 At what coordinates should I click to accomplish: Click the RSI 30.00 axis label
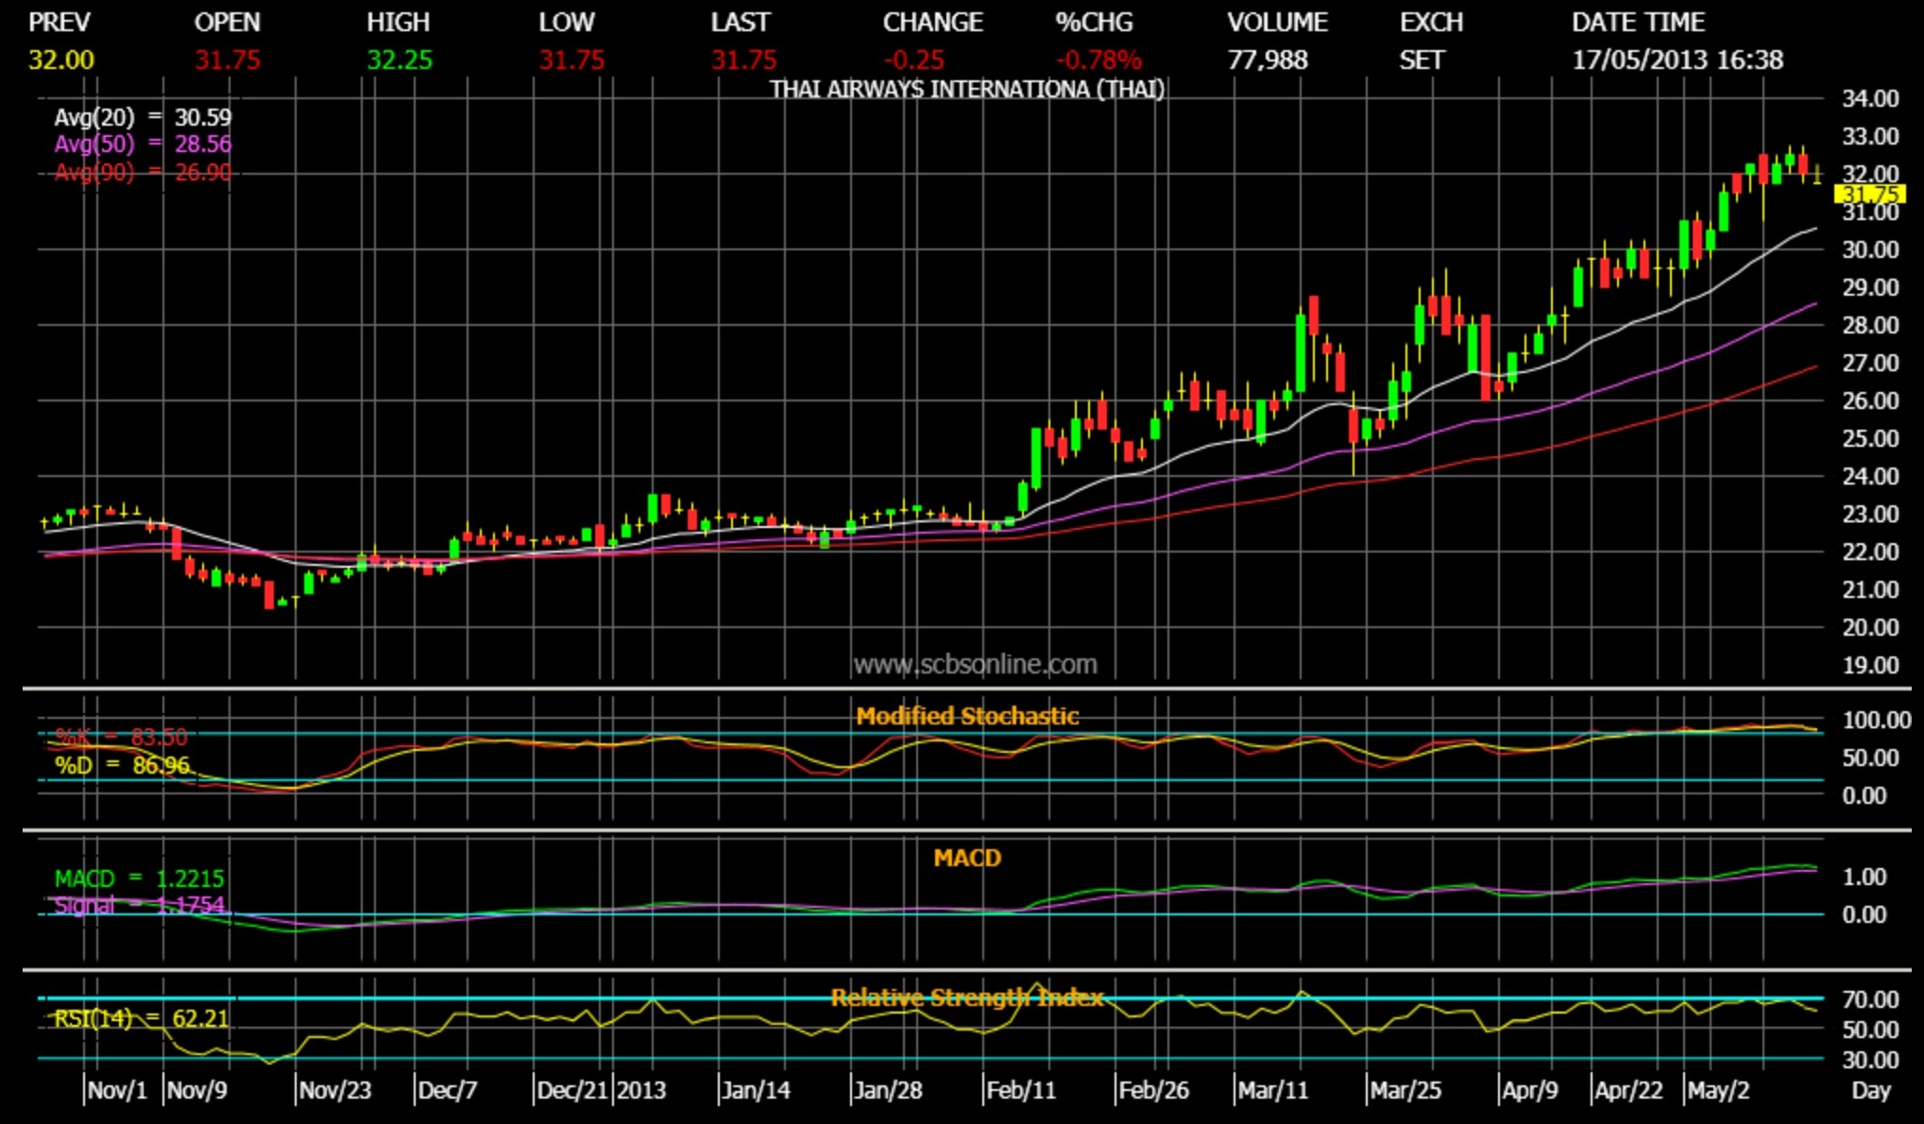1870,1060
